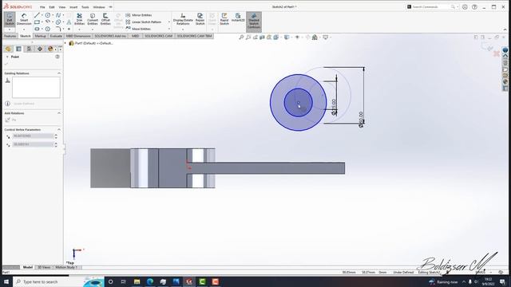Open the View menu
The width and height of the screenshot is (511, 287).
coord(62,7)
